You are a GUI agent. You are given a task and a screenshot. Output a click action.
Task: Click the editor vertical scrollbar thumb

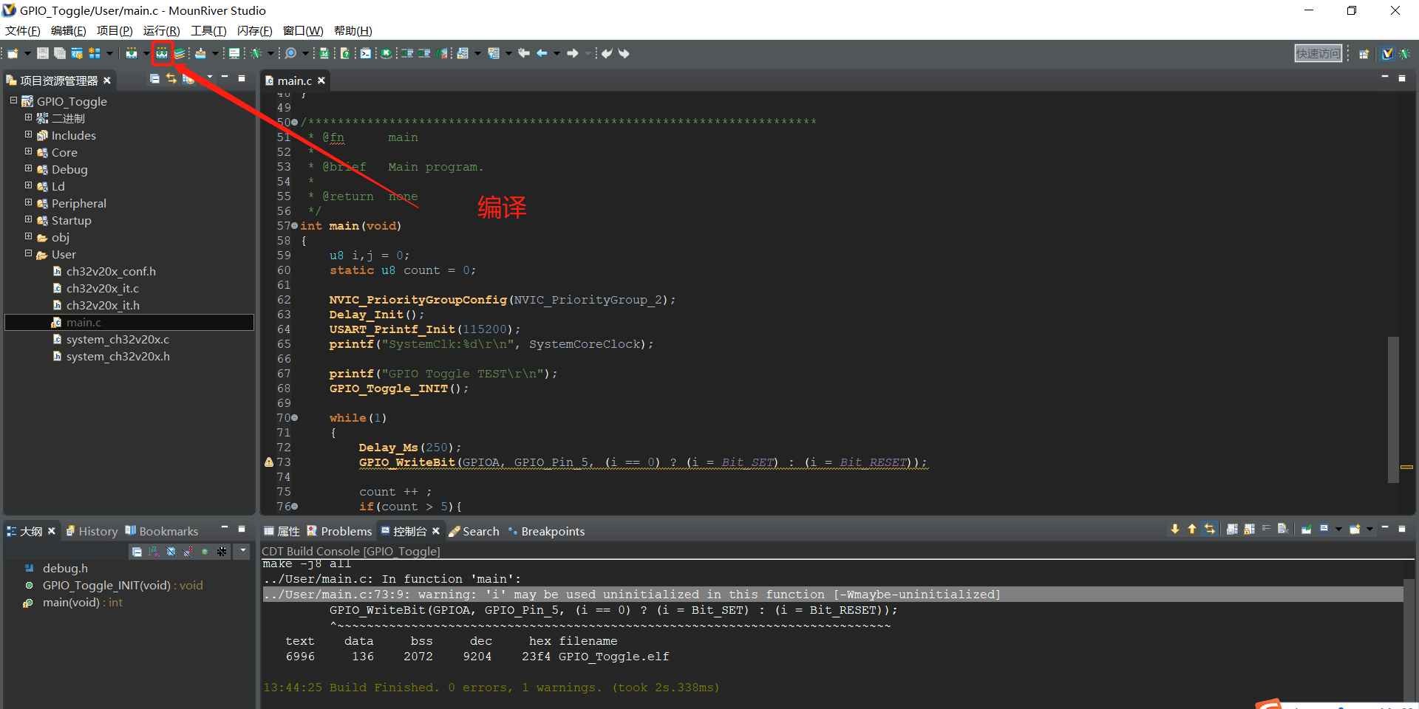1393,409
